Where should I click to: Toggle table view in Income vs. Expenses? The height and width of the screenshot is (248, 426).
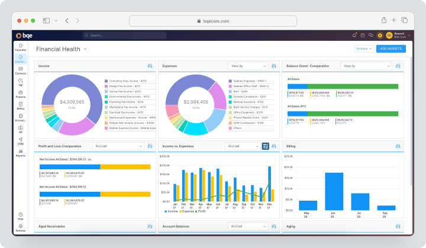266,146
